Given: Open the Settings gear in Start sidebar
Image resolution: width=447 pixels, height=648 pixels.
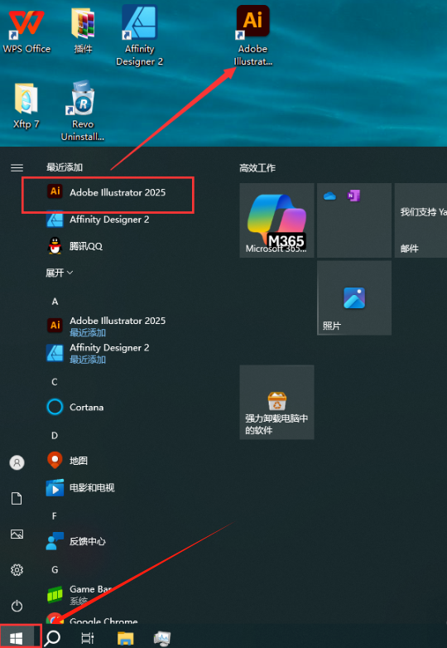Looking at the screenshot, I should pos(17,570).
